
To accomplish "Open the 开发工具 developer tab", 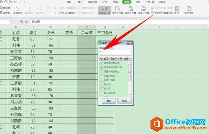I will coord(150,2).
